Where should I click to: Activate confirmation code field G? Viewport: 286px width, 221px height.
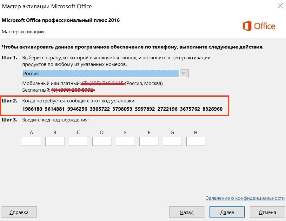(x=172, y=141)
